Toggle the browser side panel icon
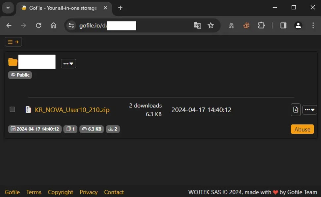The width and height of the screenshot is (321, 197). point(283,25)
